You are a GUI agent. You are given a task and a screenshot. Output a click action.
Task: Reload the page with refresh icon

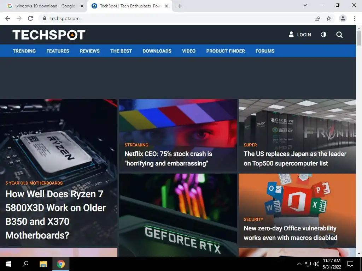pos(30,18)
